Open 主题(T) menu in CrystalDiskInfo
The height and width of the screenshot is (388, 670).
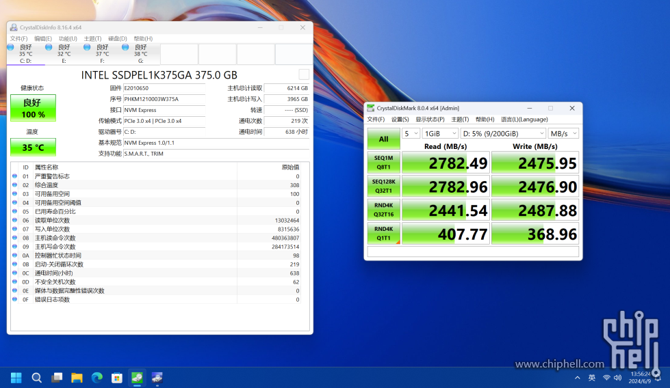pyautogui.click(x=92, y=38)
